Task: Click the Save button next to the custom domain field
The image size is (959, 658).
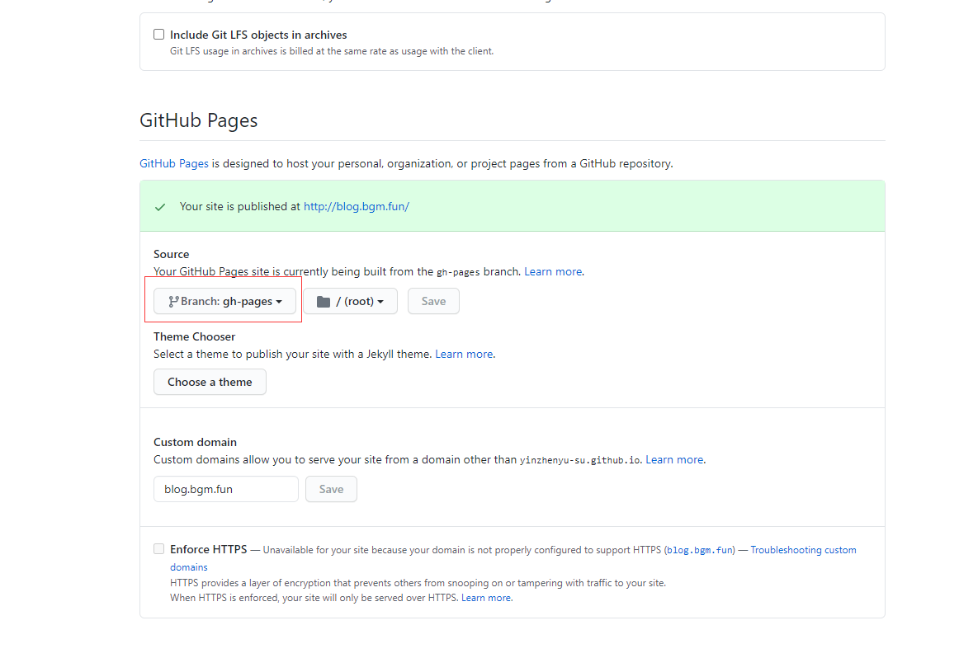Action: 331,489
